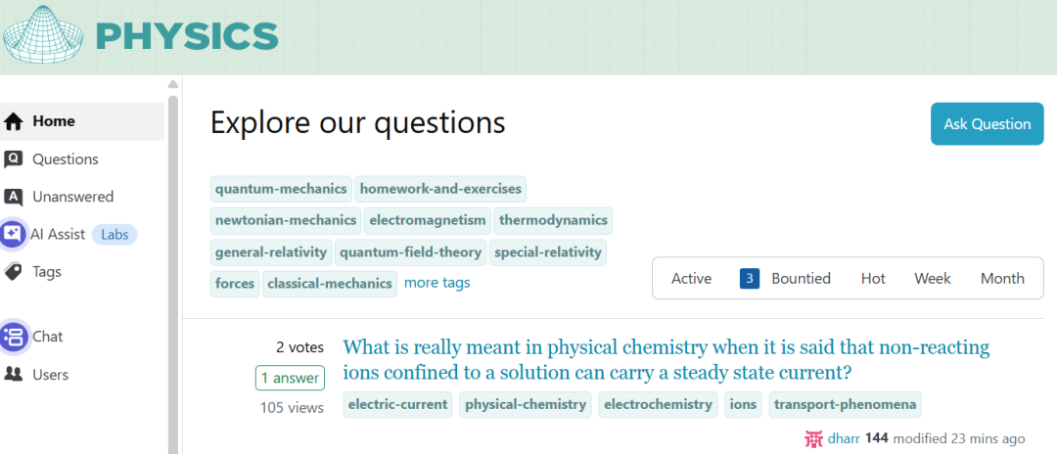Open the Chat icon in sidebar
This screenshot has height=454, width=1057.
click(x=14, y=337)
